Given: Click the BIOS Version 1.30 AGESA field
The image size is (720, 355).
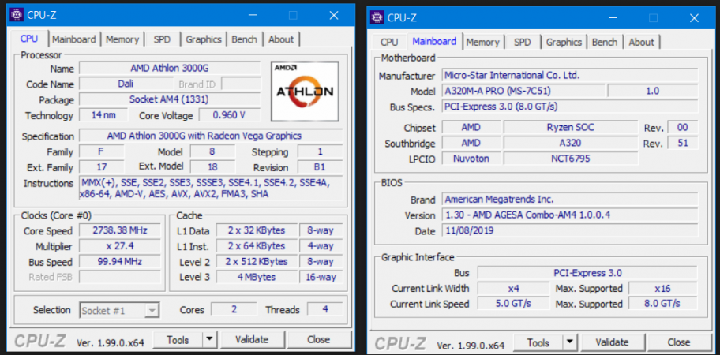Looking at the screenshot, I should [x=570, y=215].
